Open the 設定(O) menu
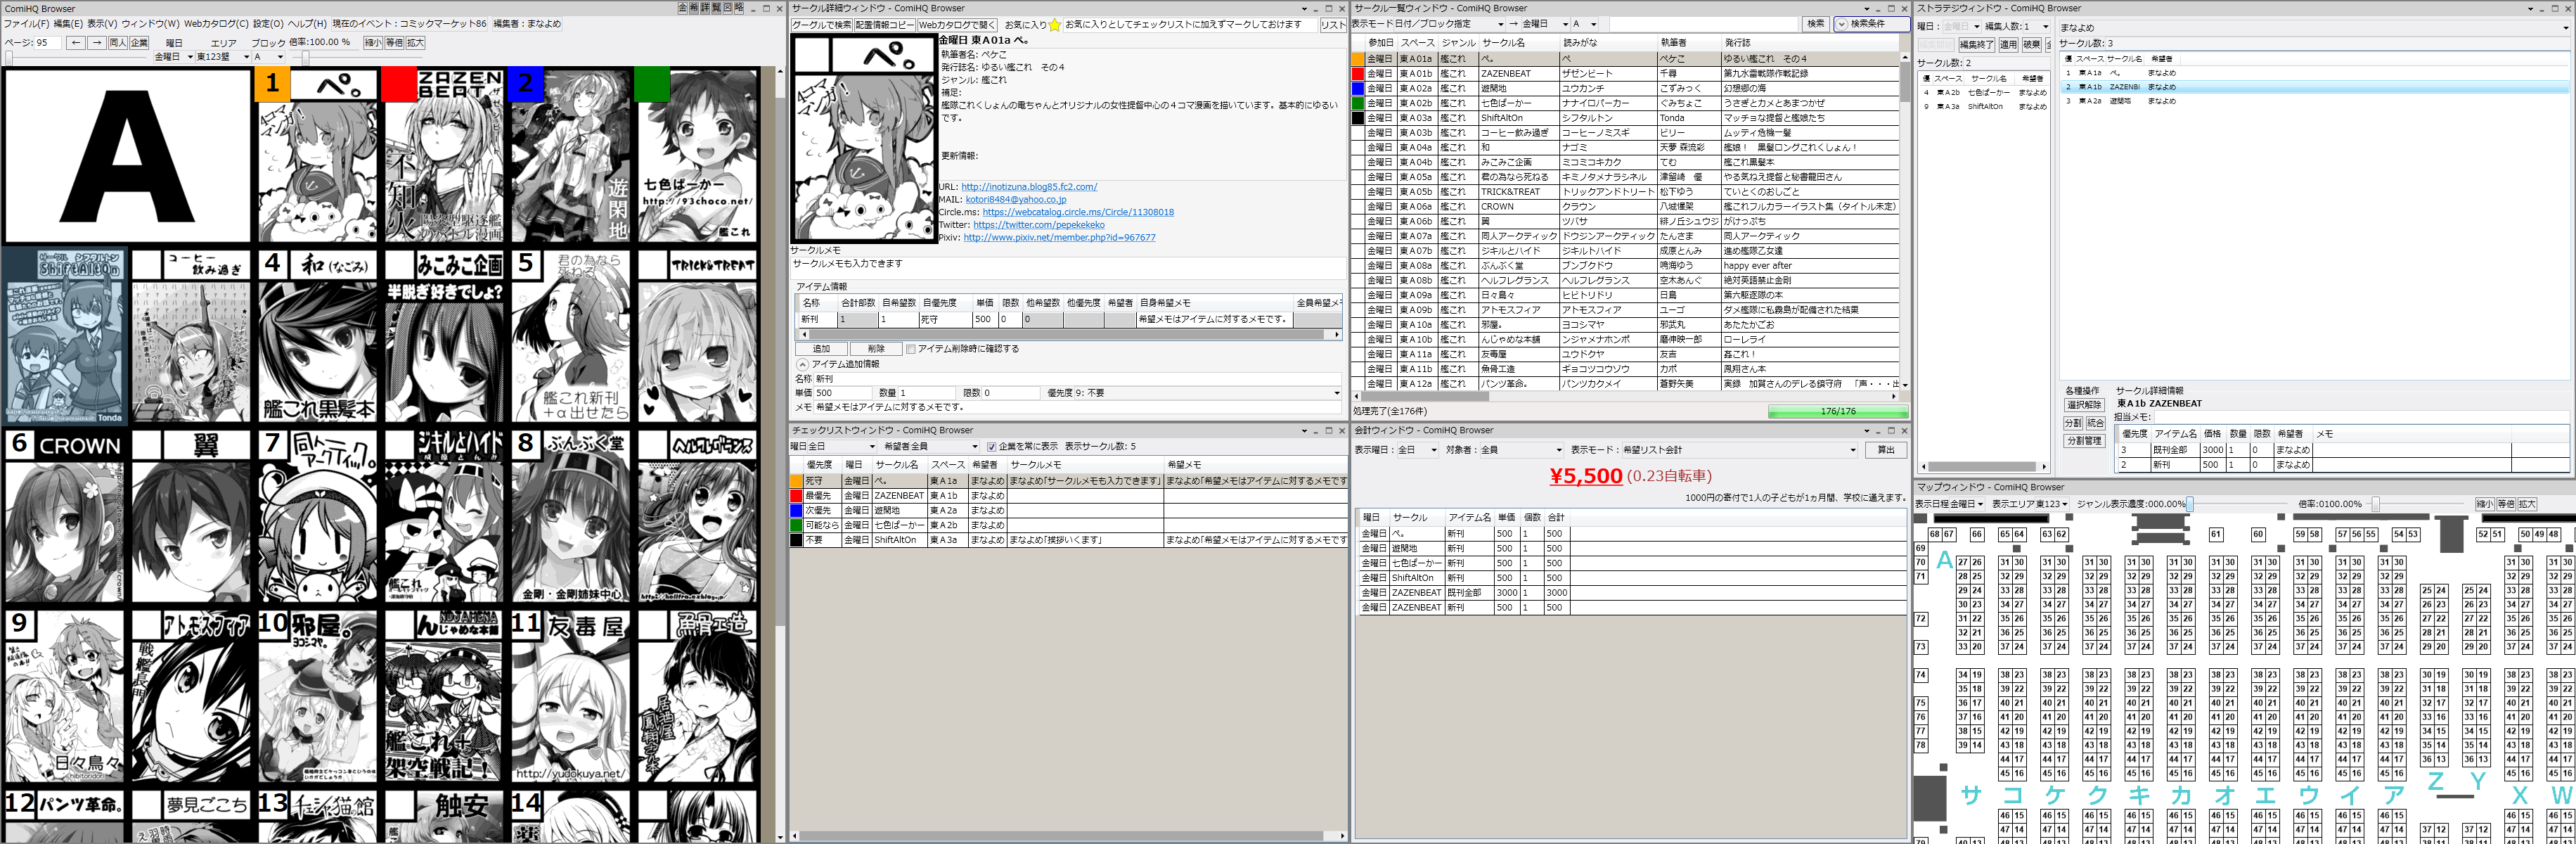This screenshot has height=844, width=2576. pyautogui.click(x=268, y=24)
